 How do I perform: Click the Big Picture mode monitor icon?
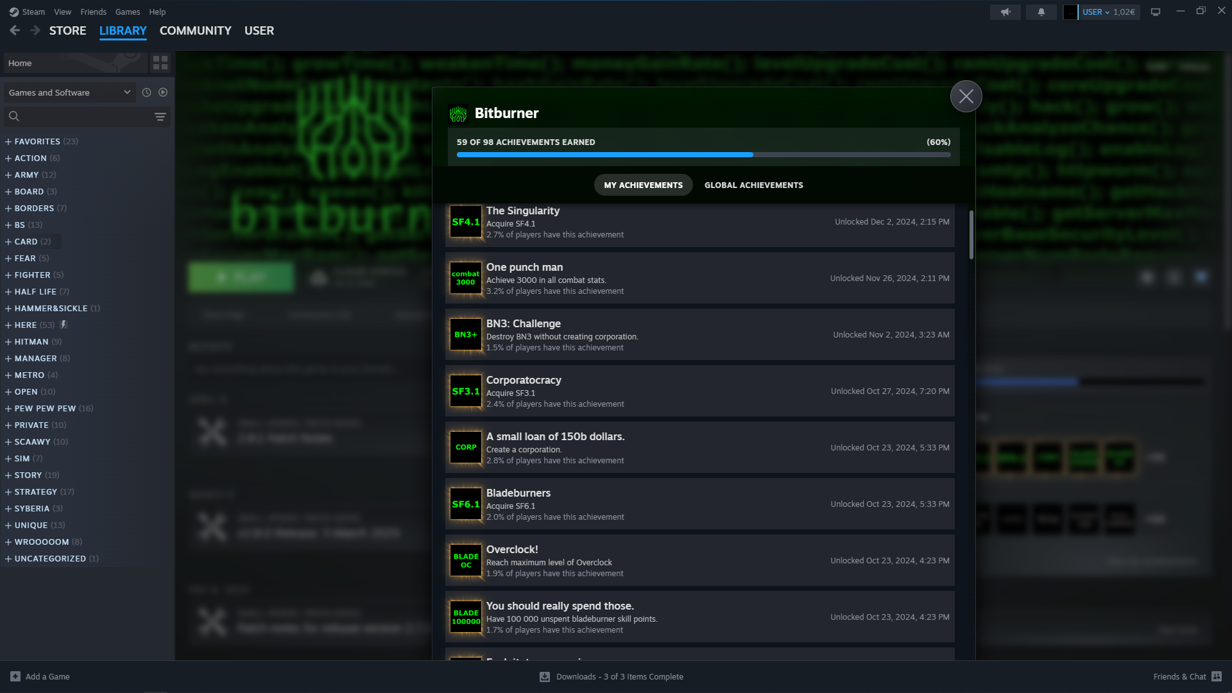1155,12
